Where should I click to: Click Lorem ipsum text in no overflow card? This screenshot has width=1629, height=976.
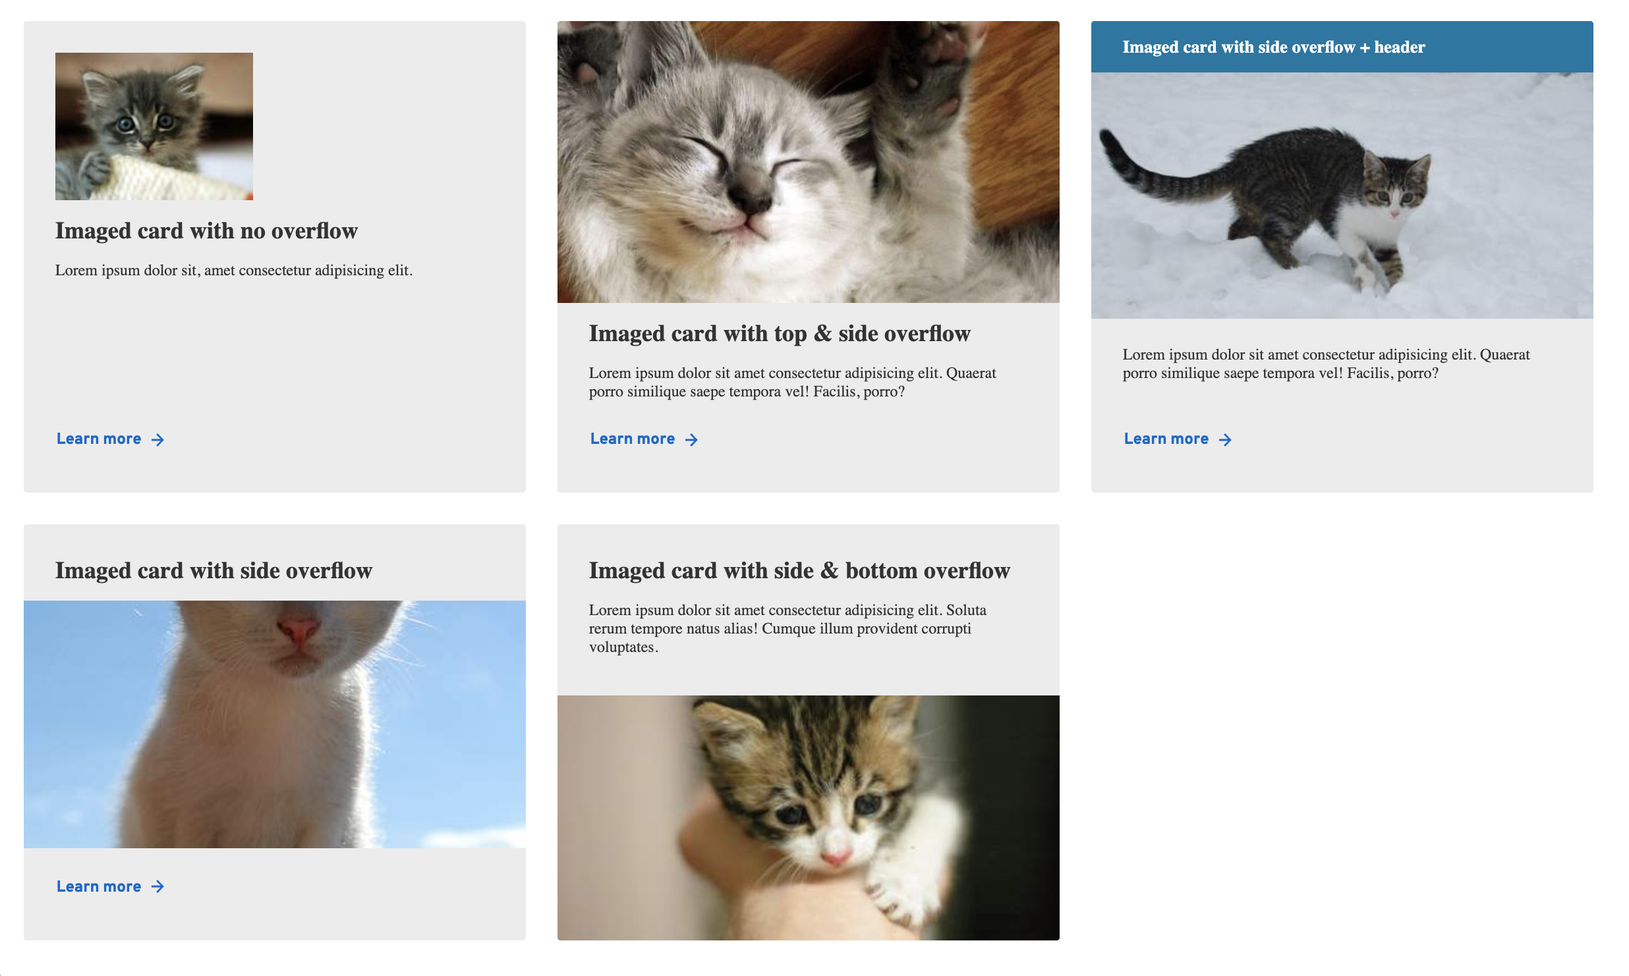click(234, 271)
